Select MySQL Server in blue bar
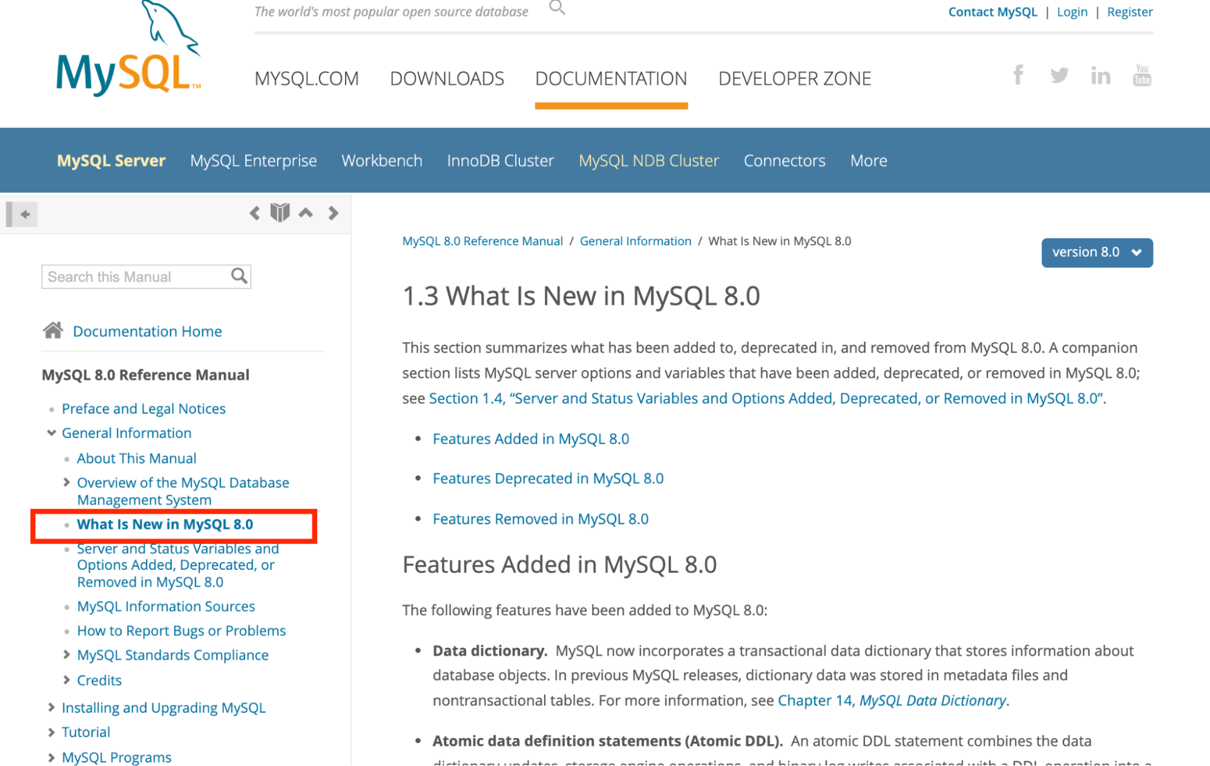Image resolution: width=1210 pixels, height=766 pixels. tap(111, 160)
